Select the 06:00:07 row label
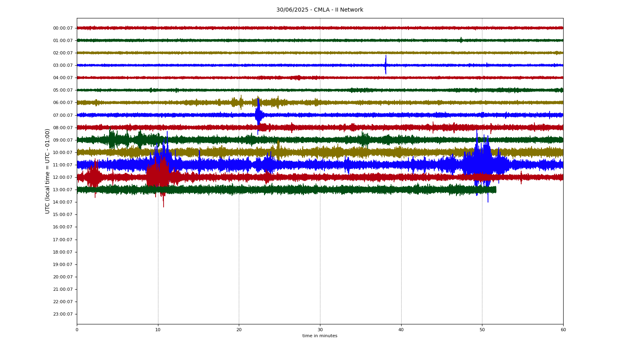The height and width of the screenshot is (360, 640). coord(63,102)
